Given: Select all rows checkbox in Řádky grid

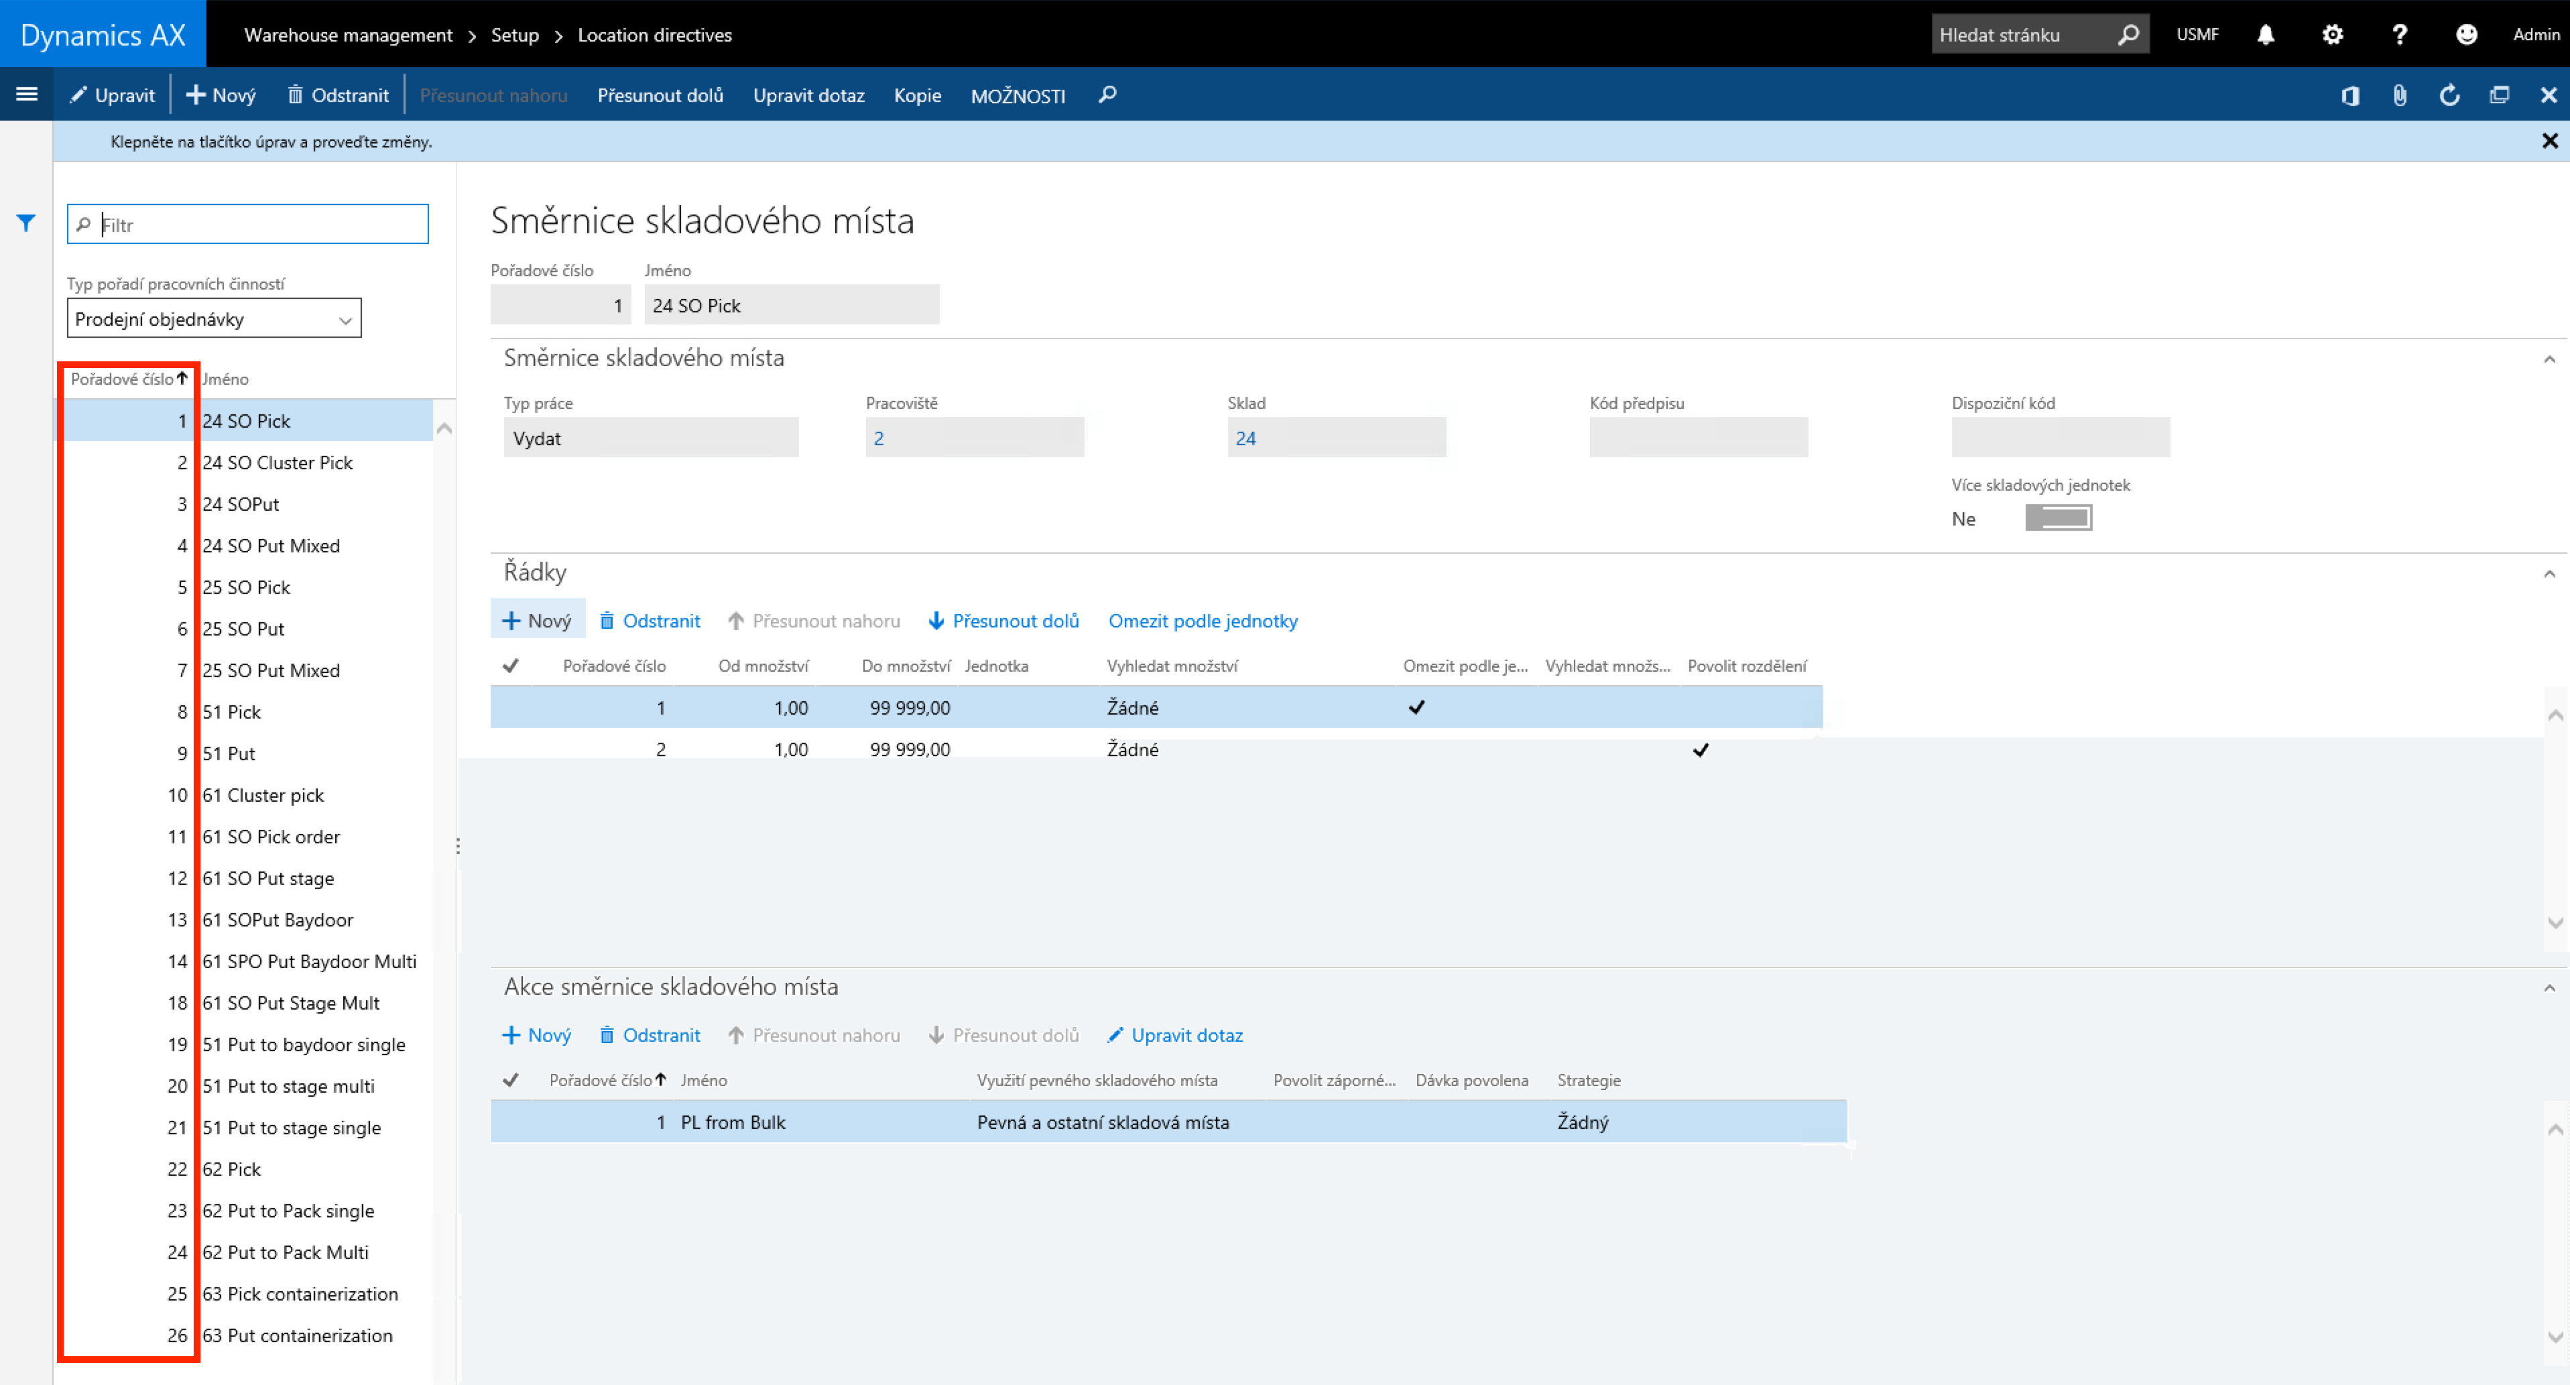Looking at the screenshot, I should coord(511,666).
